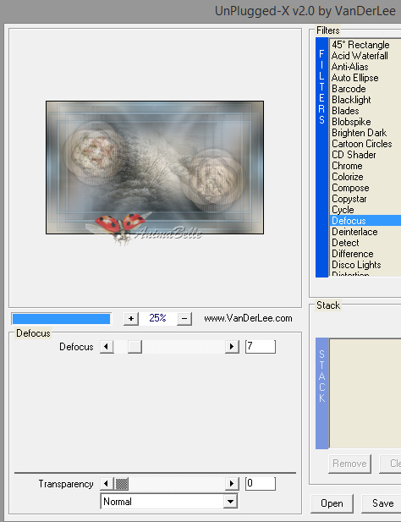Image resolution: width=401 pixels, height=522 pixels.
Task: Click left arrow of Transparency slider
Action: [x=107, y=483]
